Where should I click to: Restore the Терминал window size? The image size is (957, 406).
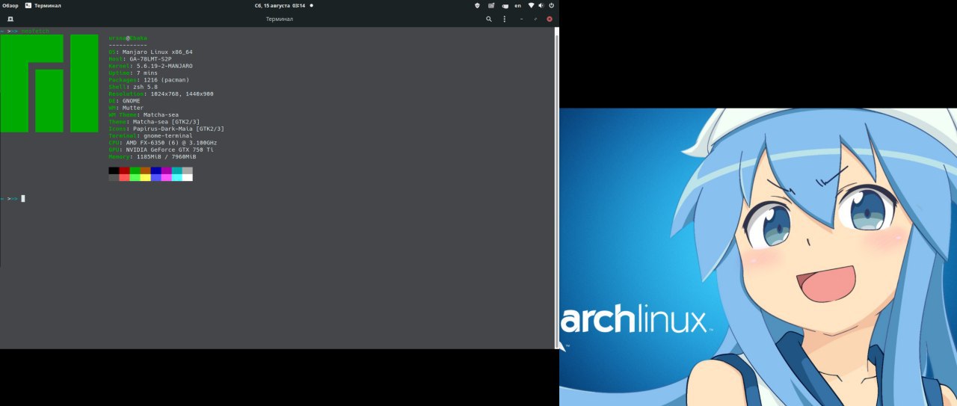point(535,19)
